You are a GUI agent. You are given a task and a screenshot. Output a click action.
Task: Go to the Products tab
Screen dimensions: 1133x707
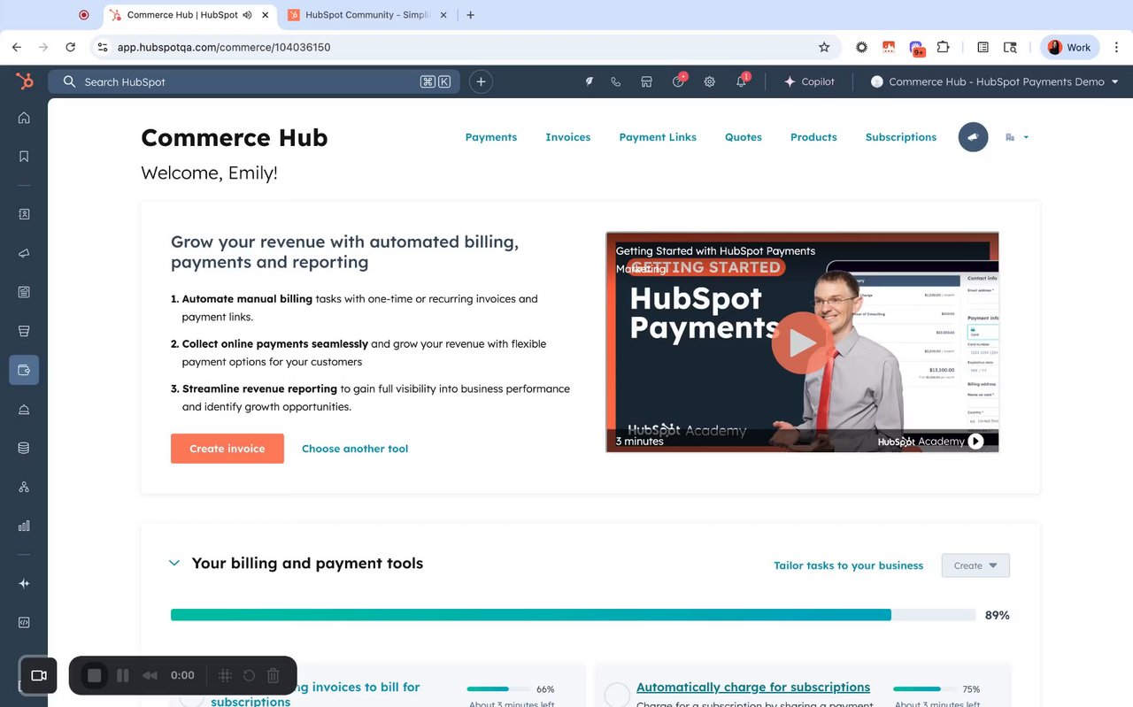coord(813,137)
